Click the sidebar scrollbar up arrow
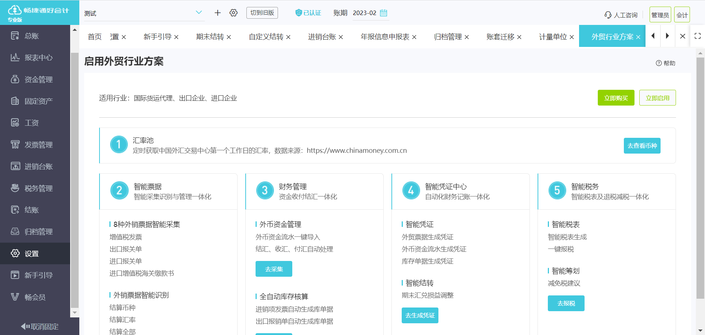Image resolution: width=705 pixels, height=335 pixels. 75,30
